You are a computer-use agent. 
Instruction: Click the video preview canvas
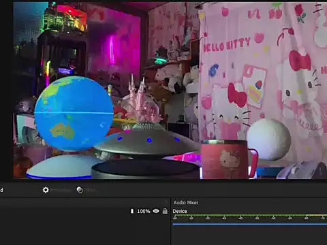point(170,91)
